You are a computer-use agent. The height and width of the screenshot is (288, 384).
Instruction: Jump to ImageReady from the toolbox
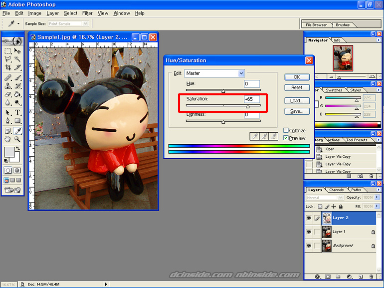pyautogui.click(x=12, y=190)
